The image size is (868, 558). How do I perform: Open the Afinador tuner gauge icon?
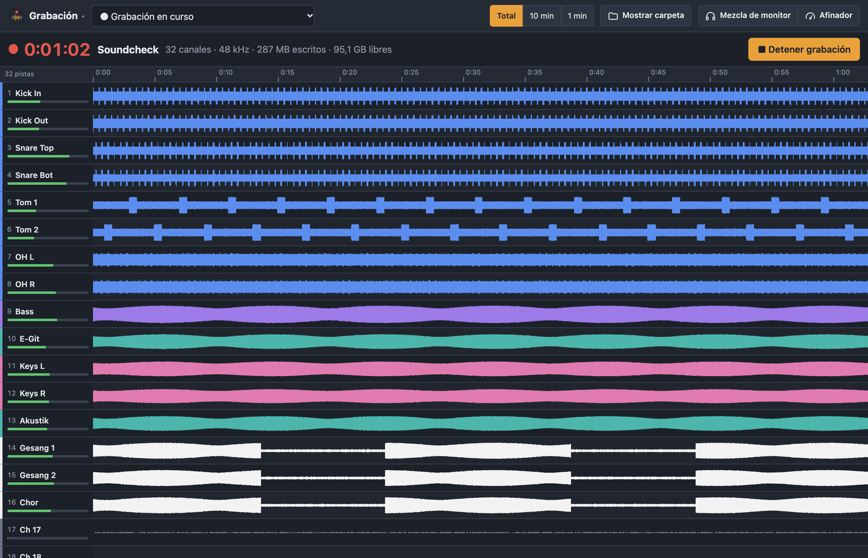click(x=810, y=16)
